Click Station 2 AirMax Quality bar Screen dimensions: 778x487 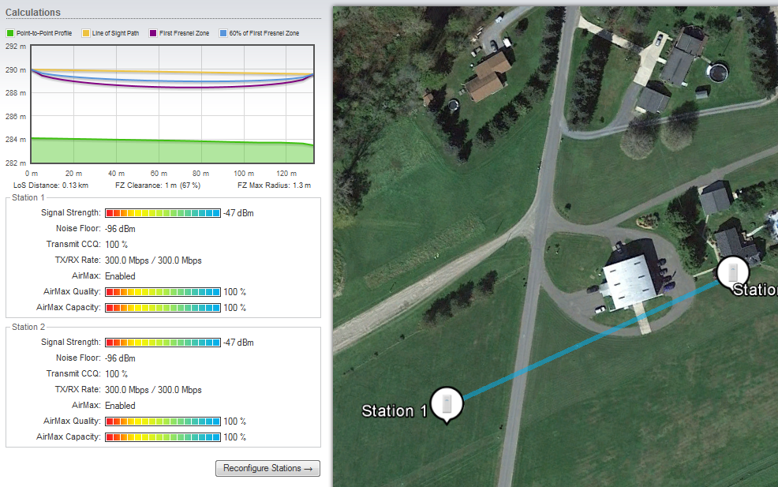click(163, 421)
